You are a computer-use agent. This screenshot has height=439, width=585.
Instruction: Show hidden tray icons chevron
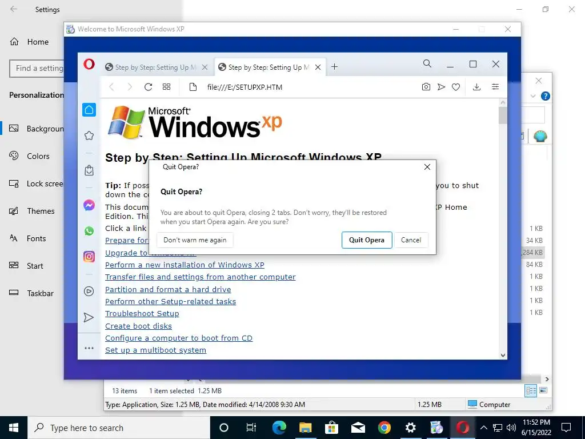pos(483,428)
